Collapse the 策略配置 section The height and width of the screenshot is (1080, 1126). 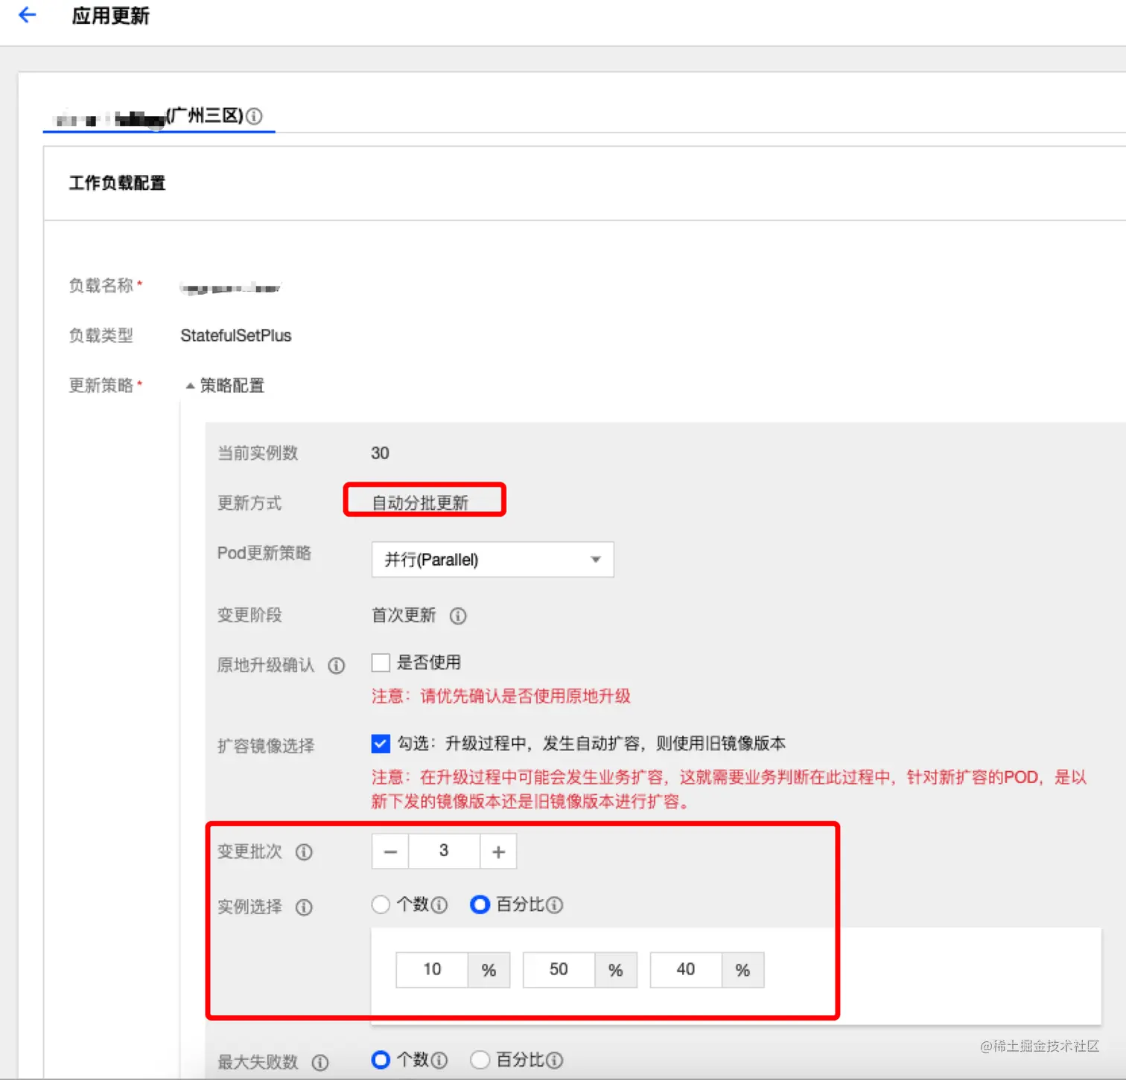(x=225, y=386)
